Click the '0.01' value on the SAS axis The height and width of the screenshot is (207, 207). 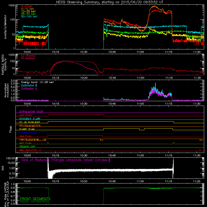click(x=12, y=178)
